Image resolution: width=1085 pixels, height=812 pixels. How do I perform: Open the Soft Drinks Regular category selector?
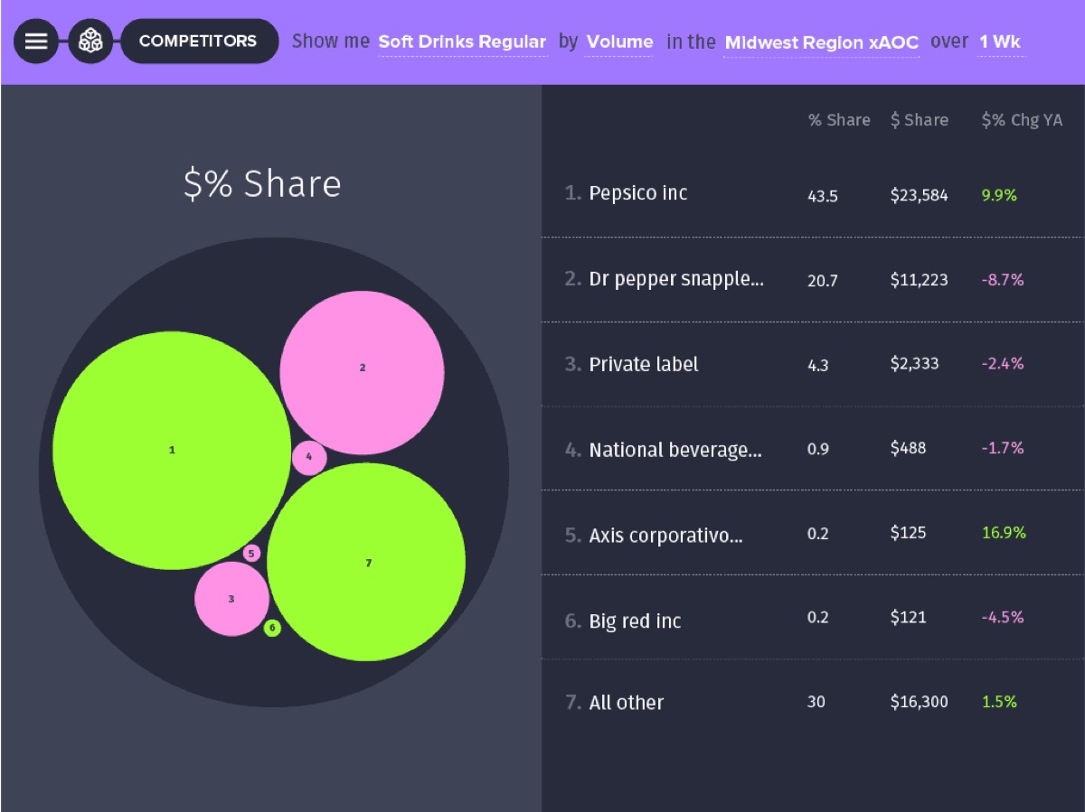coord(463,42)
